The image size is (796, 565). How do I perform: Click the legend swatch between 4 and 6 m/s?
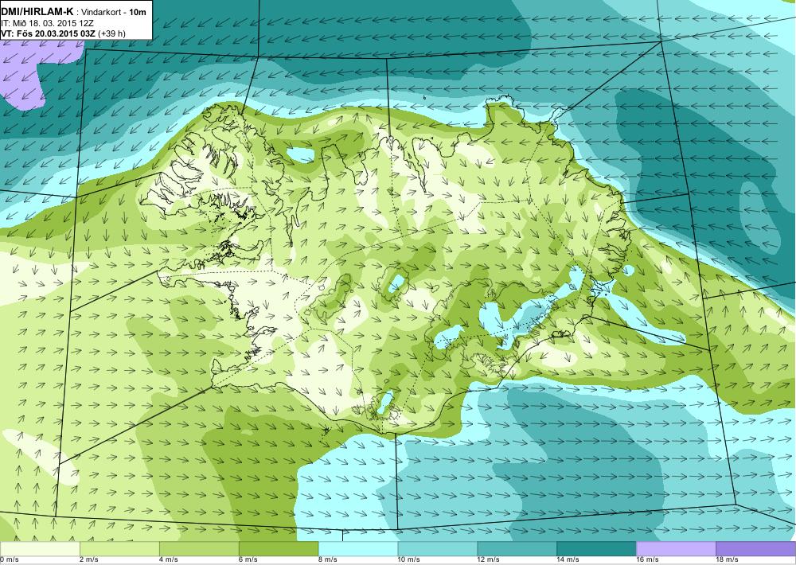point(199,549)
